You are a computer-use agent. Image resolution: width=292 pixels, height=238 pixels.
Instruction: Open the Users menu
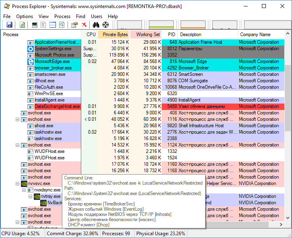coord(97,16)
